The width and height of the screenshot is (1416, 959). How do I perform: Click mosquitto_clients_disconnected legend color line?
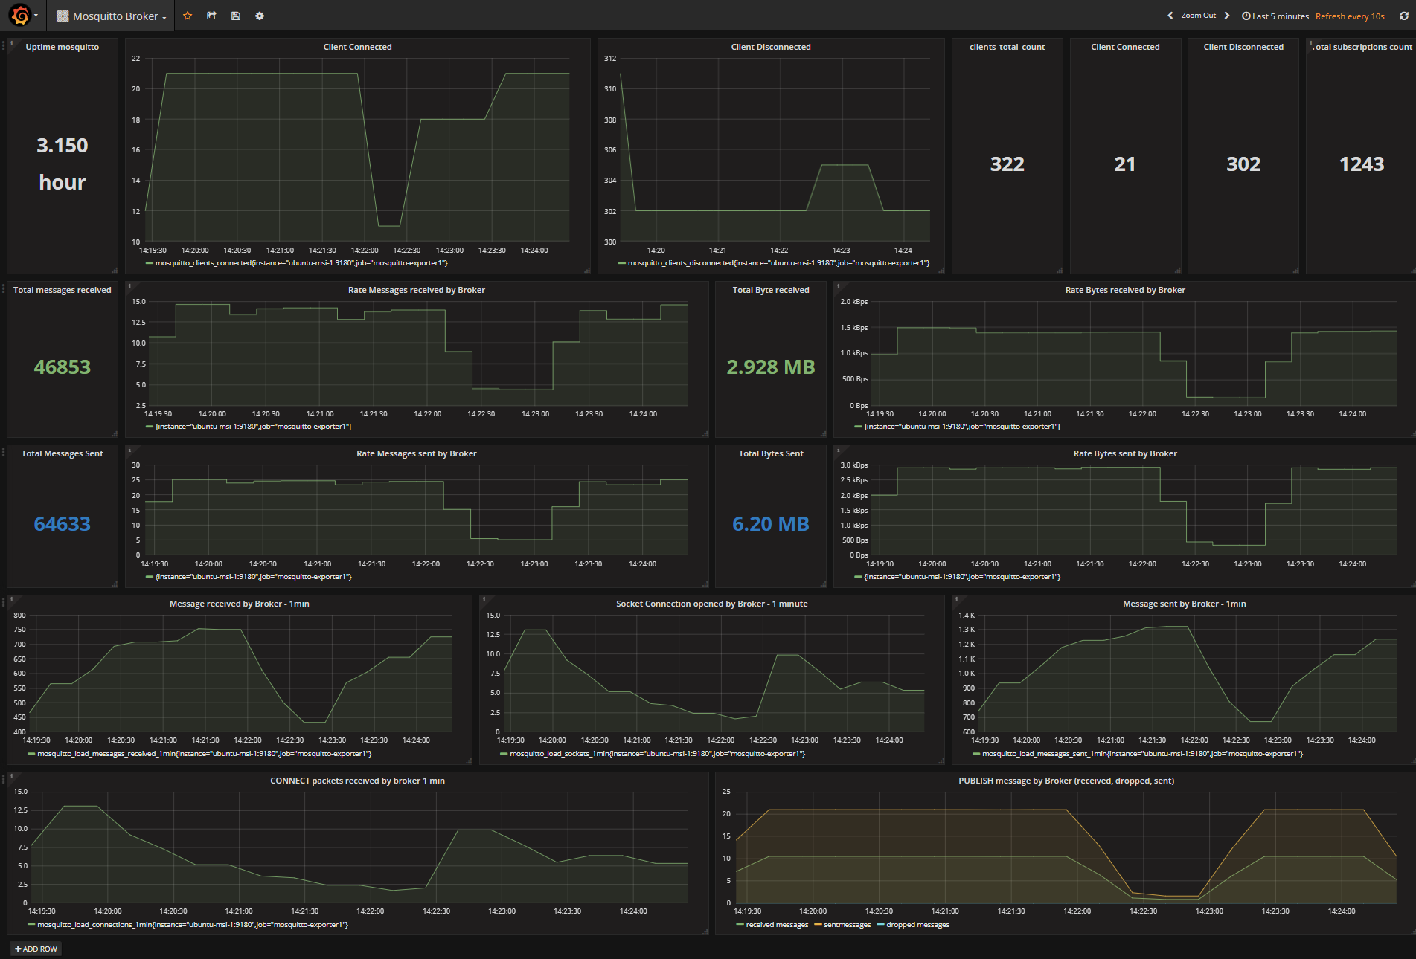621,263
